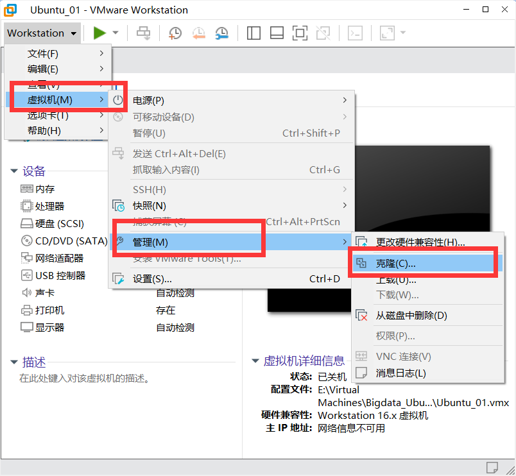Collapse the 设备 section
516x476 pixels.
pyautogui.click(x=14, y=171)
